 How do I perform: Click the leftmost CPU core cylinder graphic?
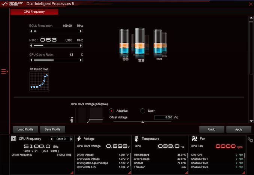point(124,41)
